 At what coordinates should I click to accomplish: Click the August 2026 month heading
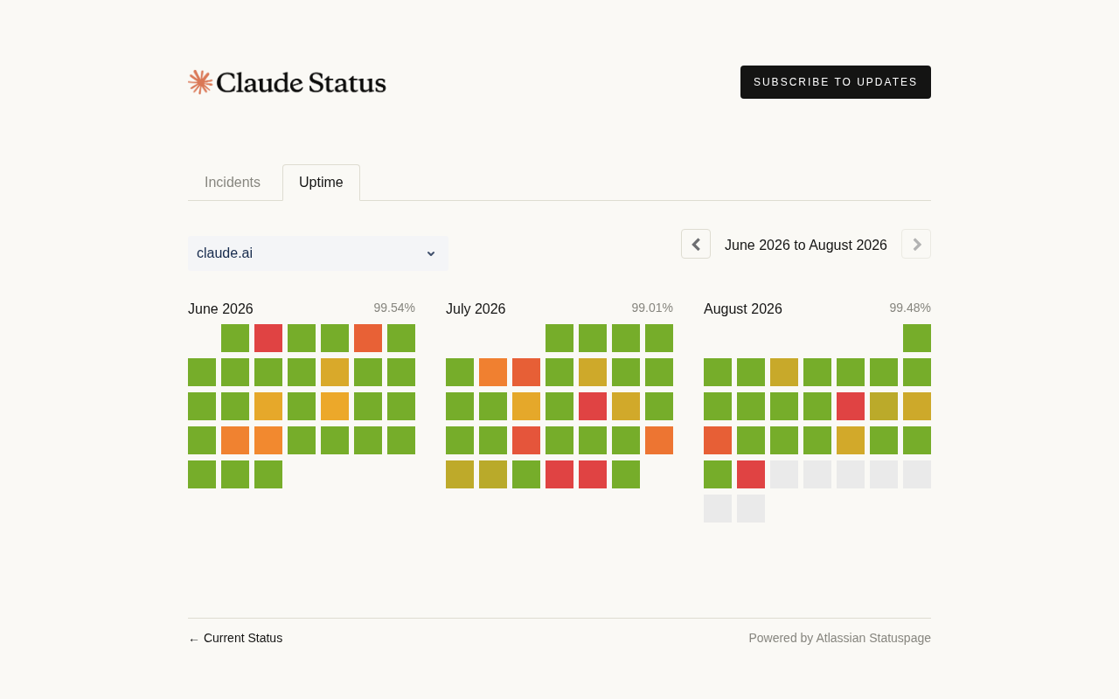click(743, 308)
